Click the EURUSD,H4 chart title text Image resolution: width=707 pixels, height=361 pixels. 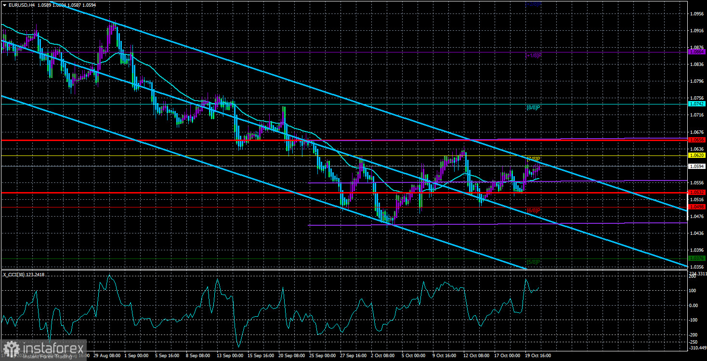(x=21, y=5)
